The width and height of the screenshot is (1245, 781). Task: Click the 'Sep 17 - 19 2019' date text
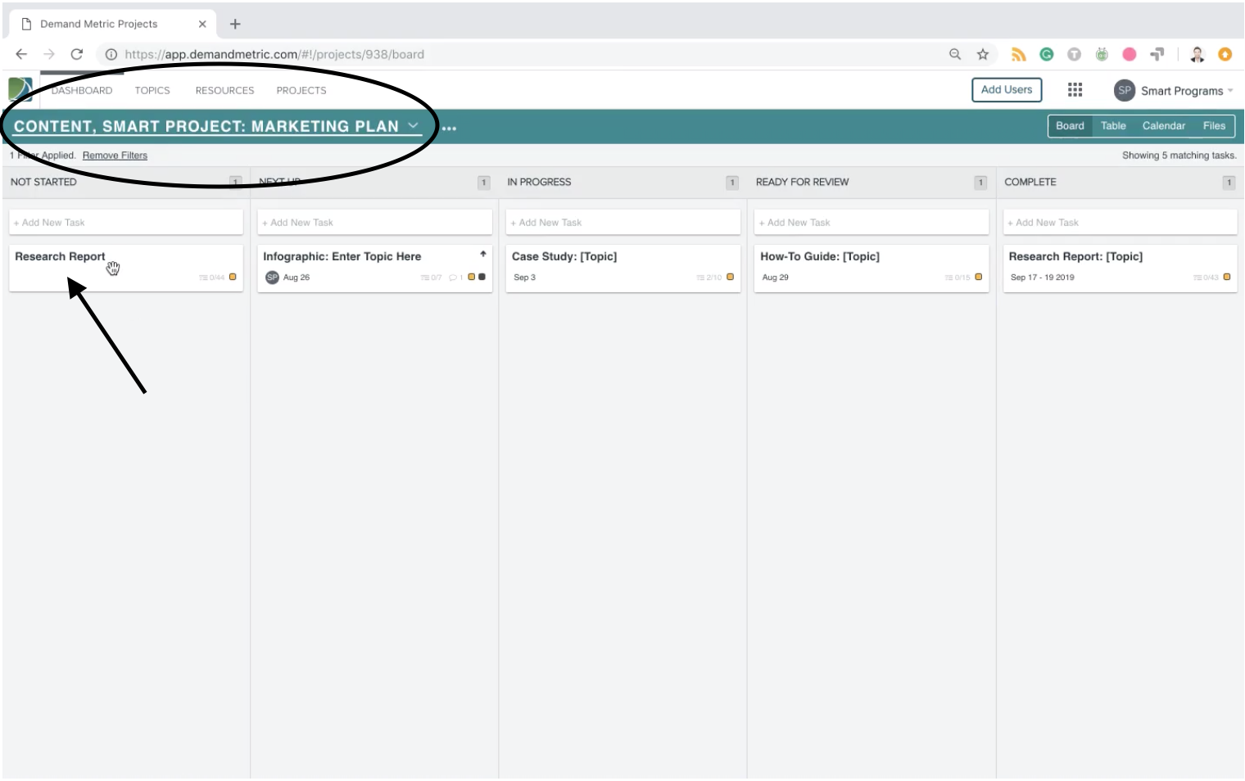coord(1042,278)
